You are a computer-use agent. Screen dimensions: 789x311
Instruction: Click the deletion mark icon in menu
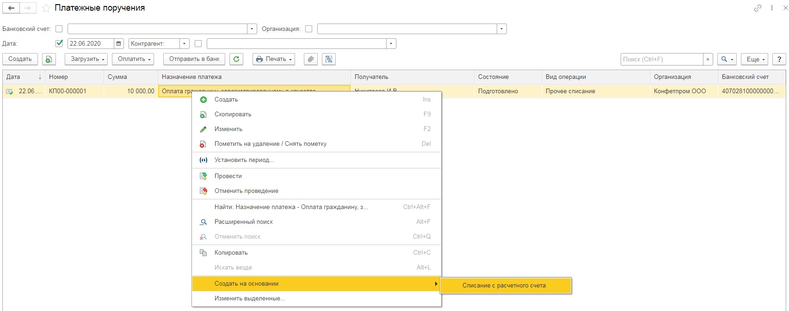point(203,144)
